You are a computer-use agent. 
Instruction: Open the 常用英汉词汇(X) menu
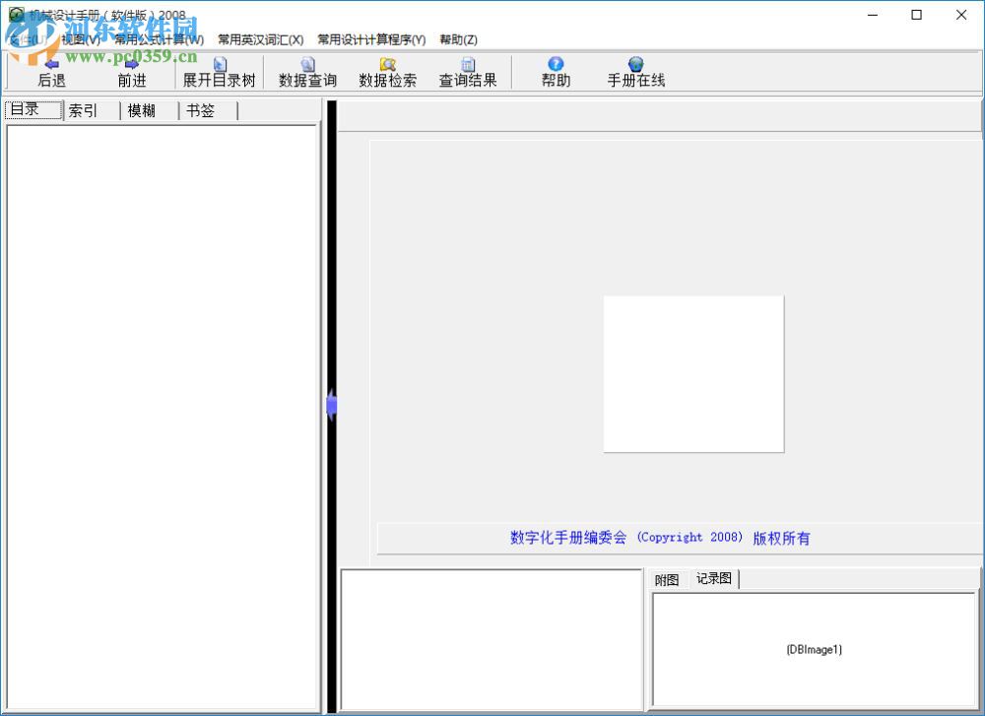coord(262,39)
